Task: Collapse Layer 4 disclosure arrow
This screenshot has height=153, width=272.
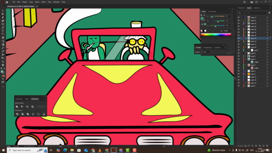Action: pyautogui.click(x=246, y=65)
